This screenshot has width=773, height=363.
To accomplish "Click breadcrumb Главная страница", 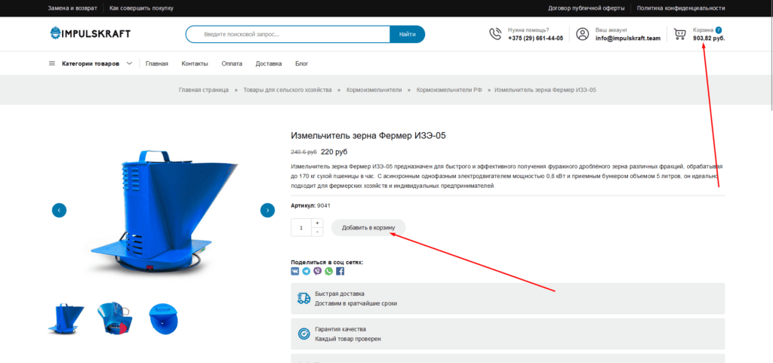I will (204, 90).
